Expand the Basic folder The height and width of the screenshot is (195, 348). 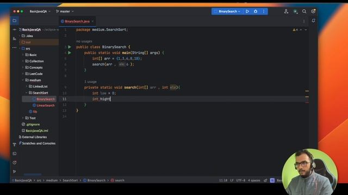click(x=23, y=55)
